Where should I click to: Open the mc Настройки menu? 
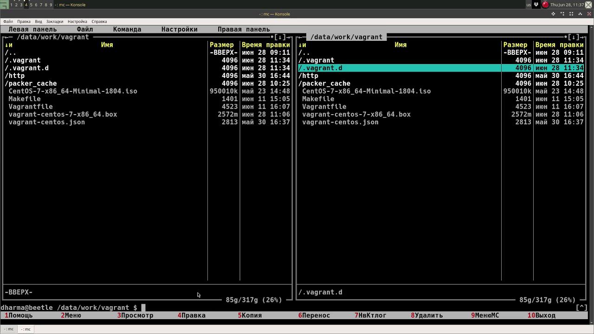[180, 29]
